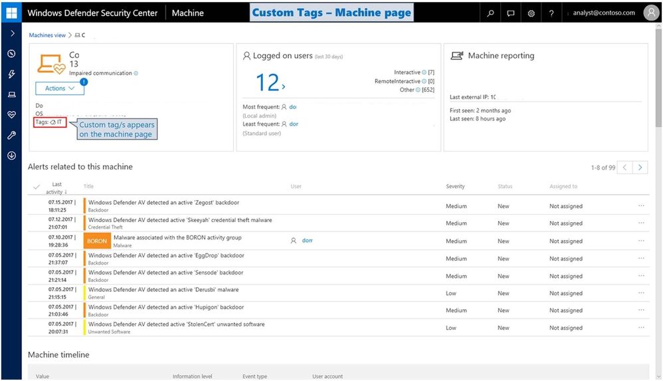
Task: Open the 'StolenCert' unwanted software alert
Action: (176, 324)
